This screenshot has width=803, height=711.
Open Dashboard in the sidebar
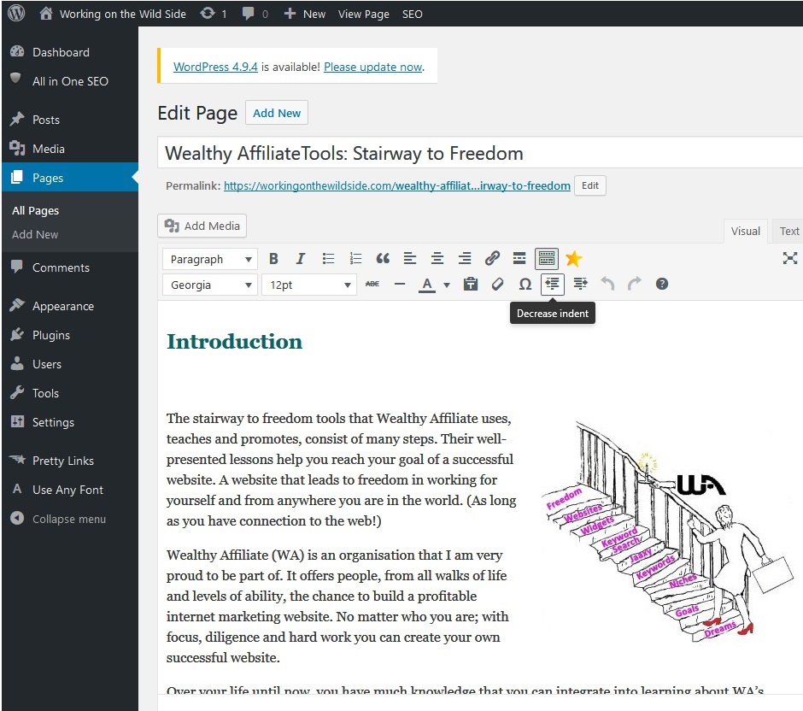pyautogui.click(x=70, y=52)
